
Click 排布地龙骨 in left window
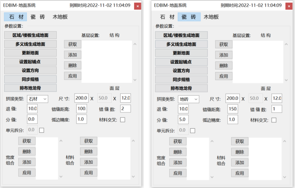[30, 88]
